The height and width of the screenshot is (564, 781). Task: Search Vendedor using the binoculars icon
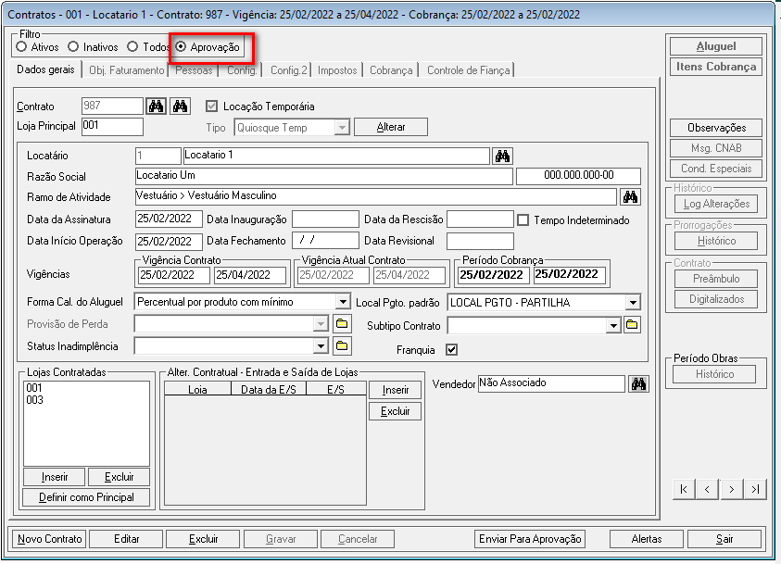638,383
